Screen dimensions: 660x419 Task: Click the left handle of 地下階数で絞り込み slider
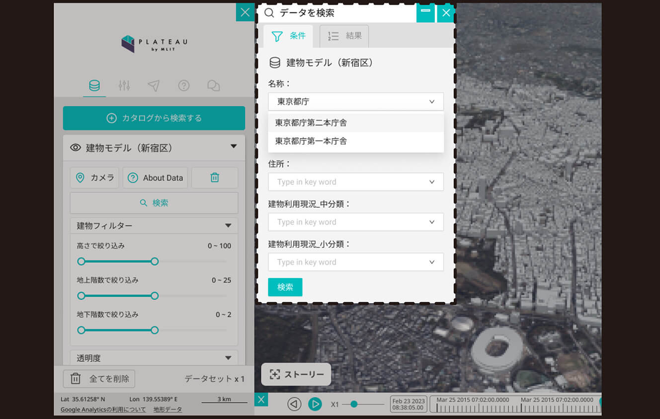(x=82, y=330)
